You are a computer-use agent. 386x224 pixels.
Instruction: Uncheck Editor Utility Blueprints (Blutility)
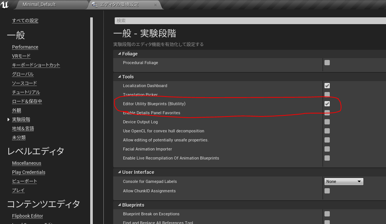coord(327,104)
